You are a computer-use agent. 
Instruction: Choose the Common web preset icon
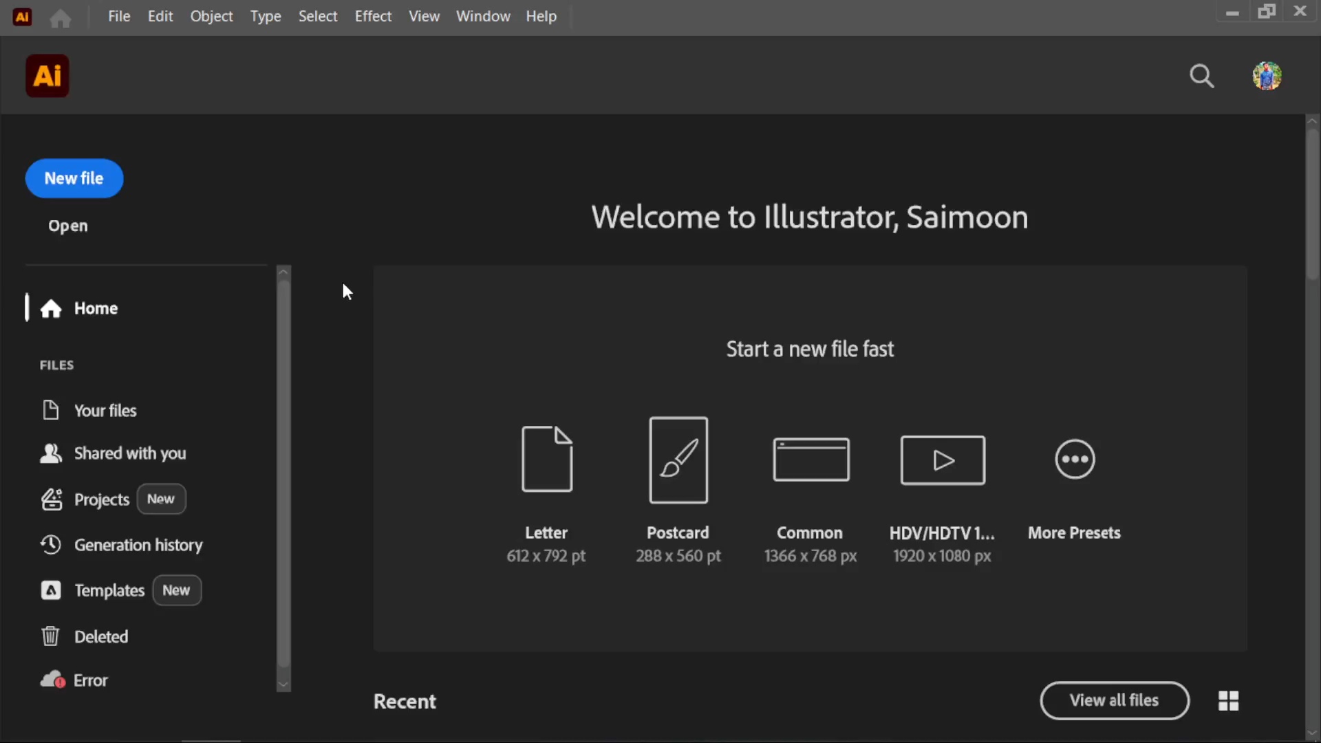(x=811, y=460)
